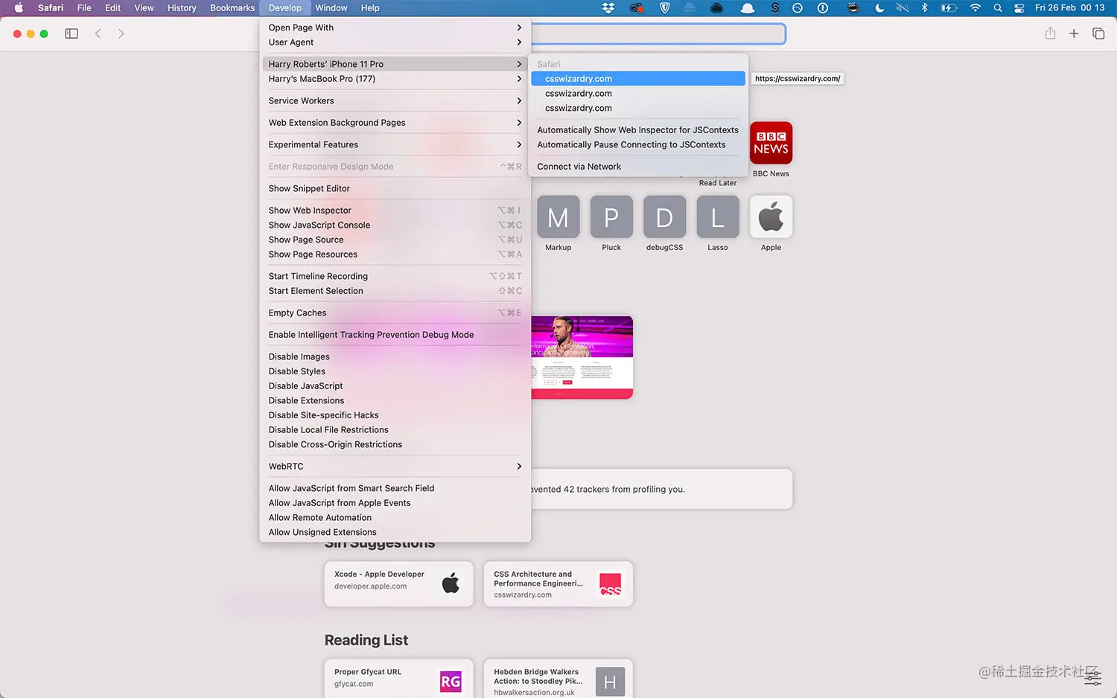Image resolution: width=1117 pixels, height=698 pixels.
Task: Expand User Agent submenu
Action: pos(395,42)
